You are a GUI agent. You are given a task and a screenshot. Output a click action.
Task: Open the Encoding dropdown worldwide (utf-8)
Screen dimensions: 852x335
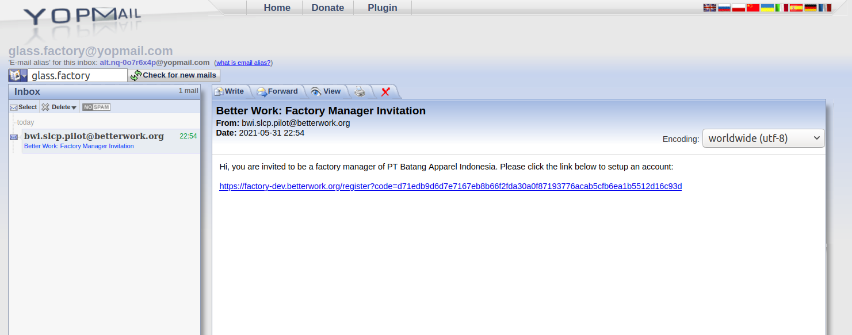pos(763,138)
